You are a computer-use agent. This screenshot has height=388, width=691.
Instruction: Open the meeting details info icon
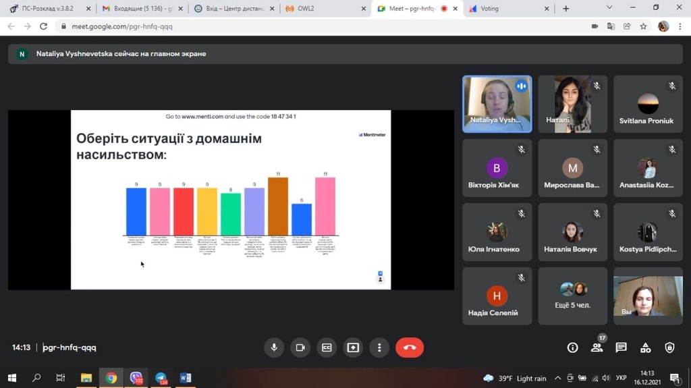572,348
